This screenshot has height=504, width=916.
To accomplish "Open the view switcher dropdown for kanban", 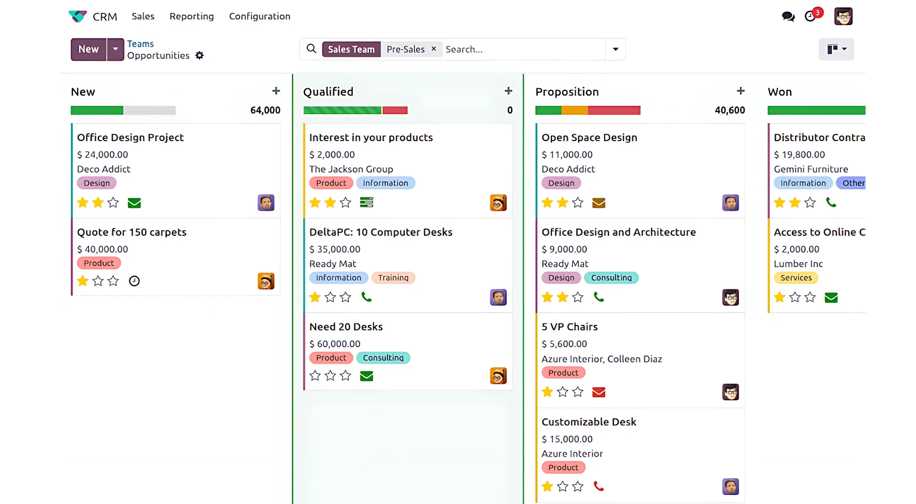I will click(836, 49).
